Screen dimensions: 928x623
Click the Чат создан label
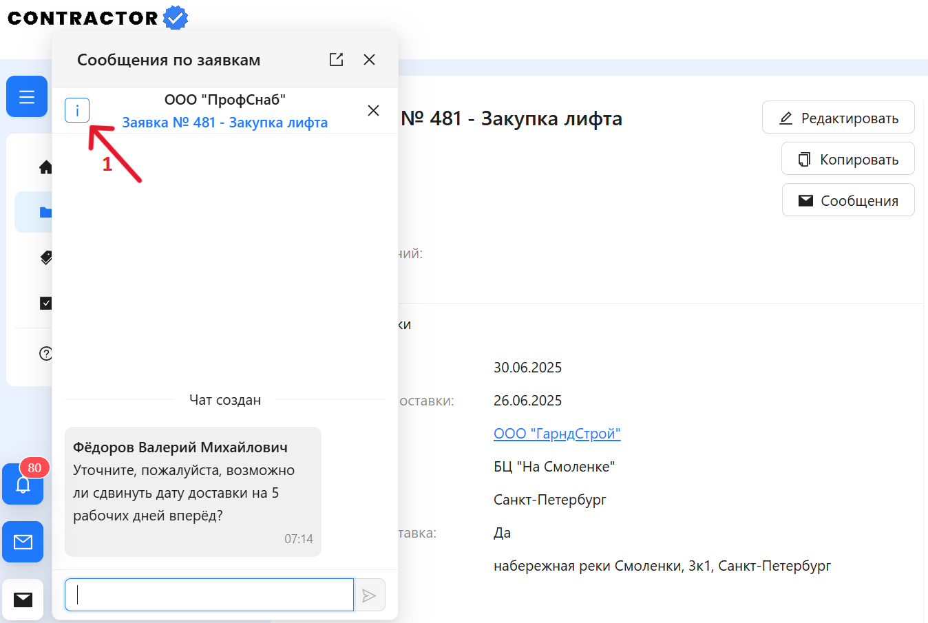pyautogui.click(x=225, y=400)
